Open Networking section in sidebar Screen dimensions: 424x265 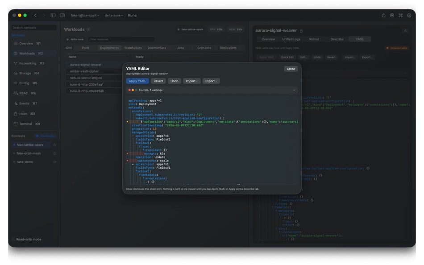pyautogui.click(x=34, y=63)
